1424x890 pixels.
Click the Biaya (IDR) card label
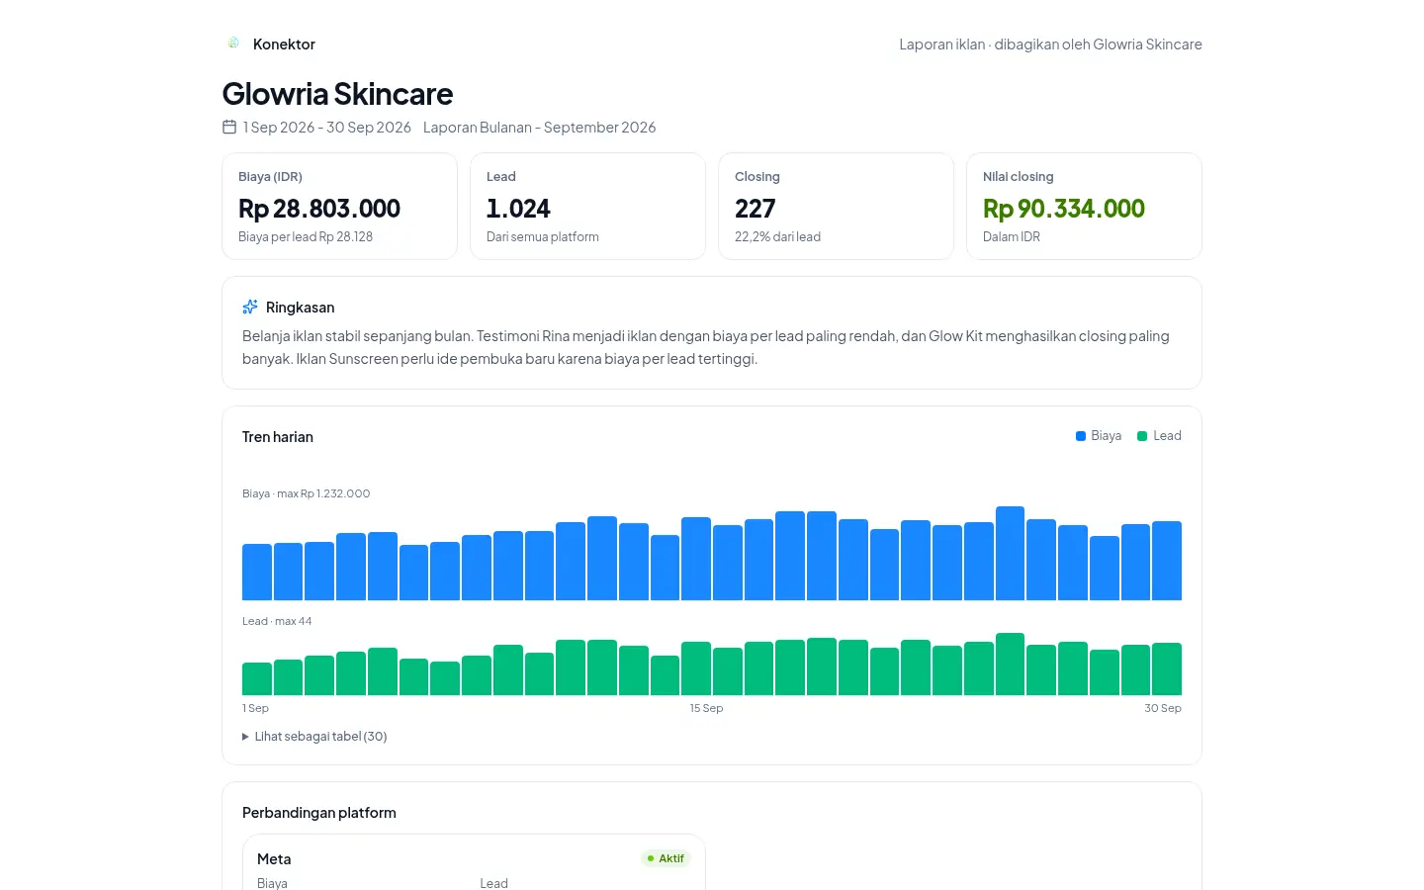click(270, 177)
